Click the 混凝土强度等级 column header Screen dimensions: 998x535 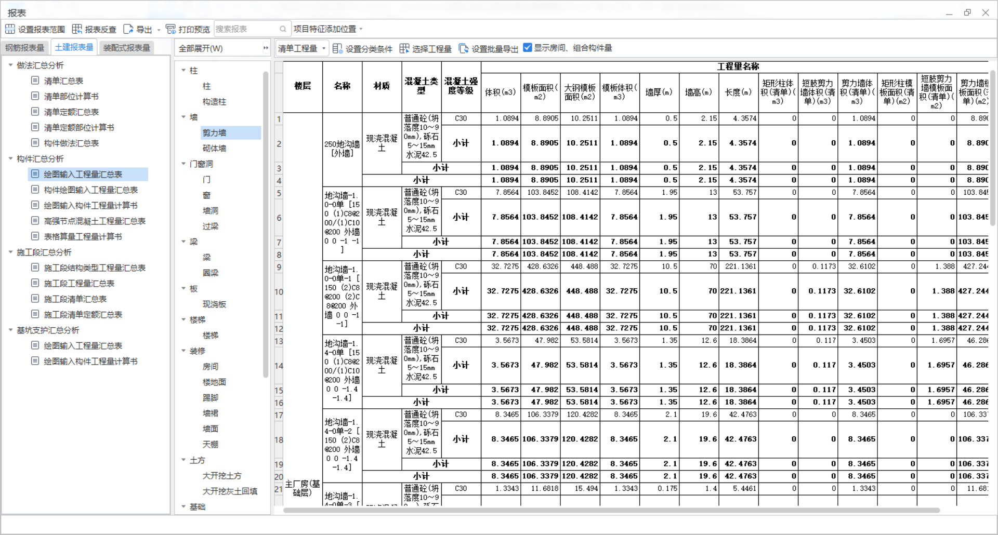[x=461, y=86]
